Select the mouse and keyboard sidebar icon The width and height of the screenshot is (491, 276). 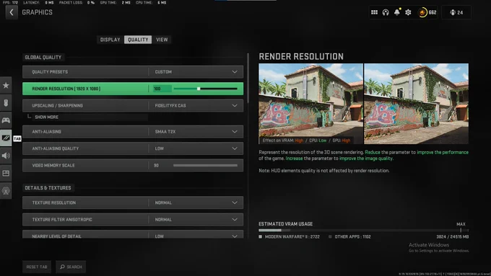pyautogui.click(x=6, y=103)
